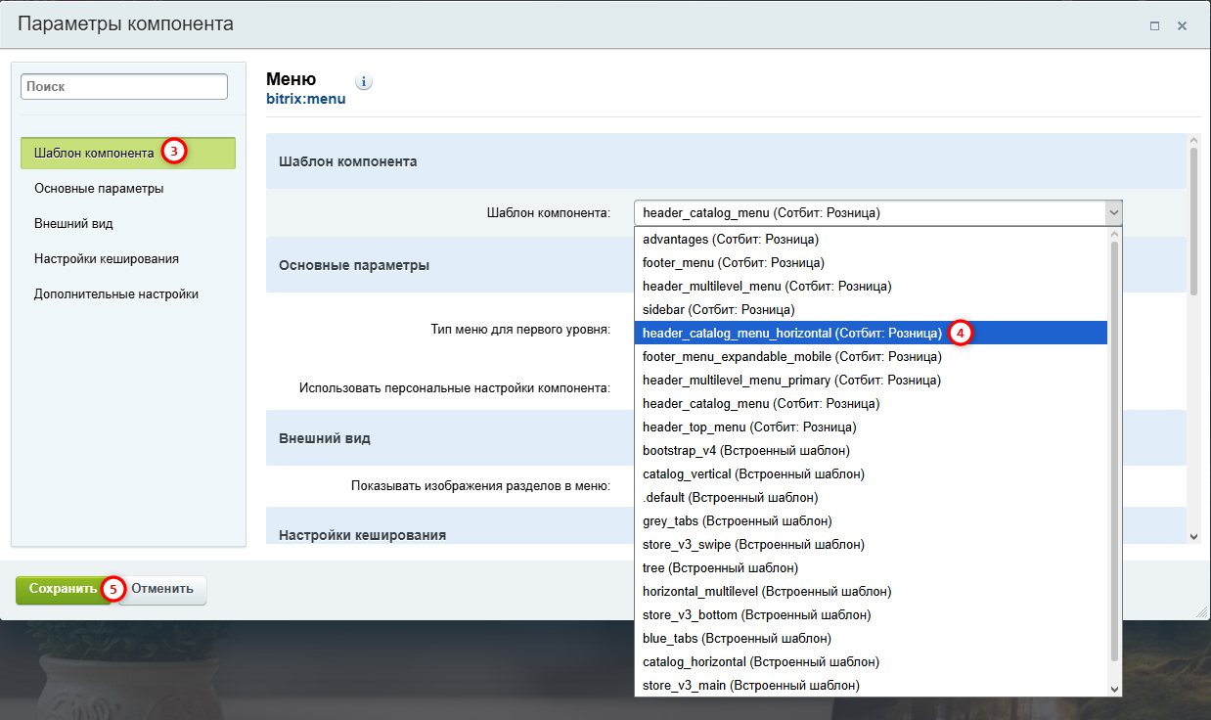The image size is (1211, 720).
Task: Choose catalog_vertical built-in template
Action: pos(871,473)
